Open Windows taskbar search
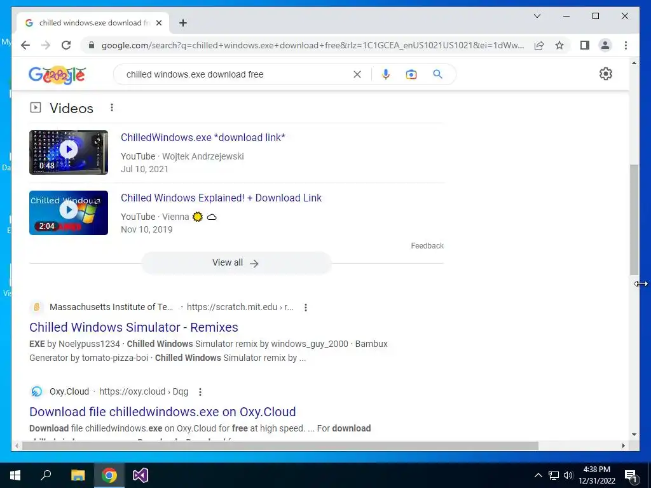The width and height of the screenshot is (651, 488). (46, 475)
